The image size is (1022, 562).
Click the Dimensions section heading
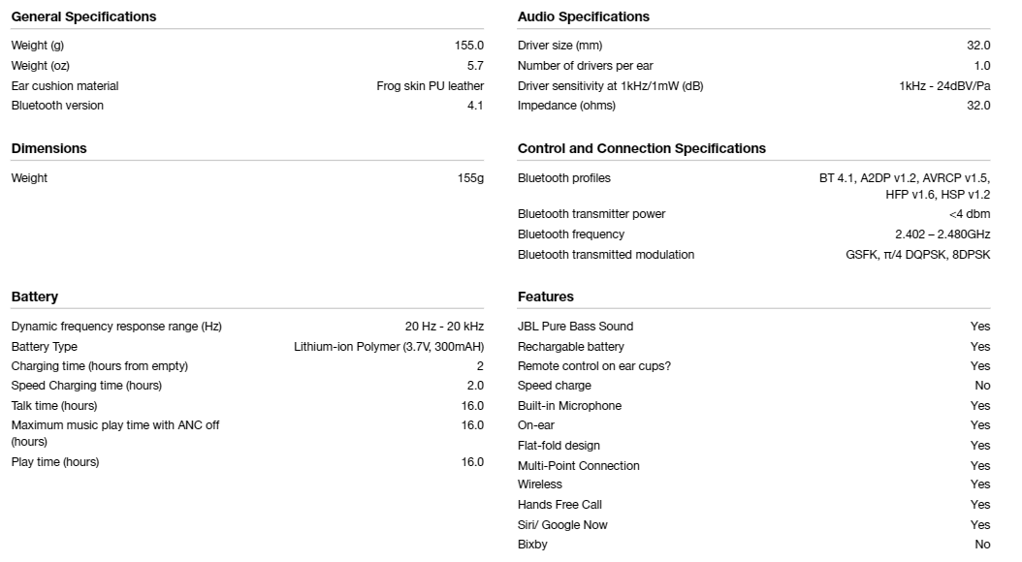tap(48, 148)
